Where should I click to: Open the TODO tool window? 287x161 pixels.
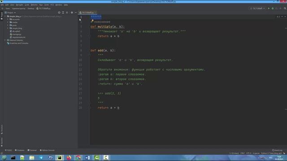click(8, 150)
